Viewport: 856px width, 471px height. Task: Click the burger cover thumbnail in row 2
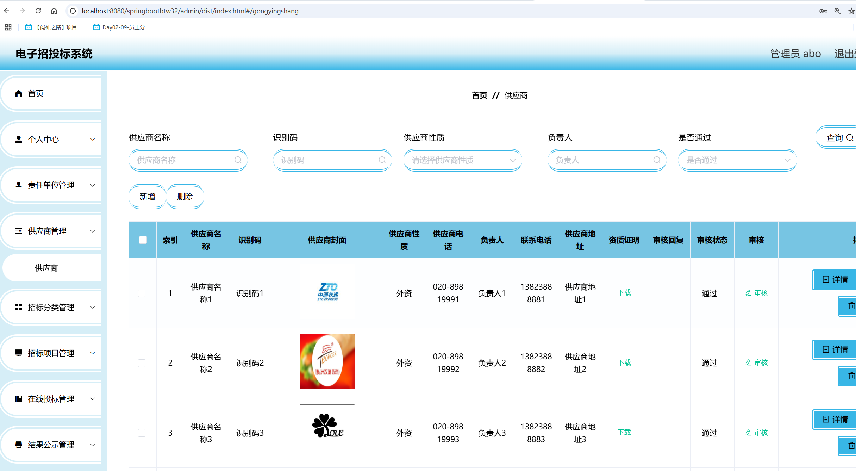(327, 361)
